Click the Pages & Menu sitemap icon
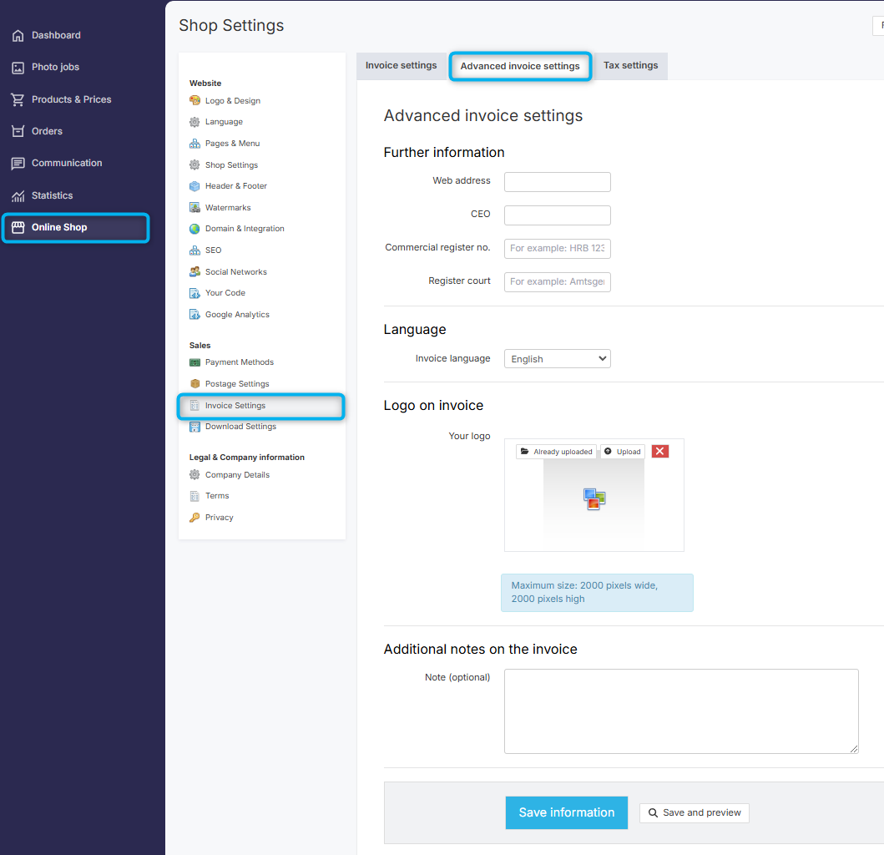This screenshot has width=884, height=855. (194, 144)
